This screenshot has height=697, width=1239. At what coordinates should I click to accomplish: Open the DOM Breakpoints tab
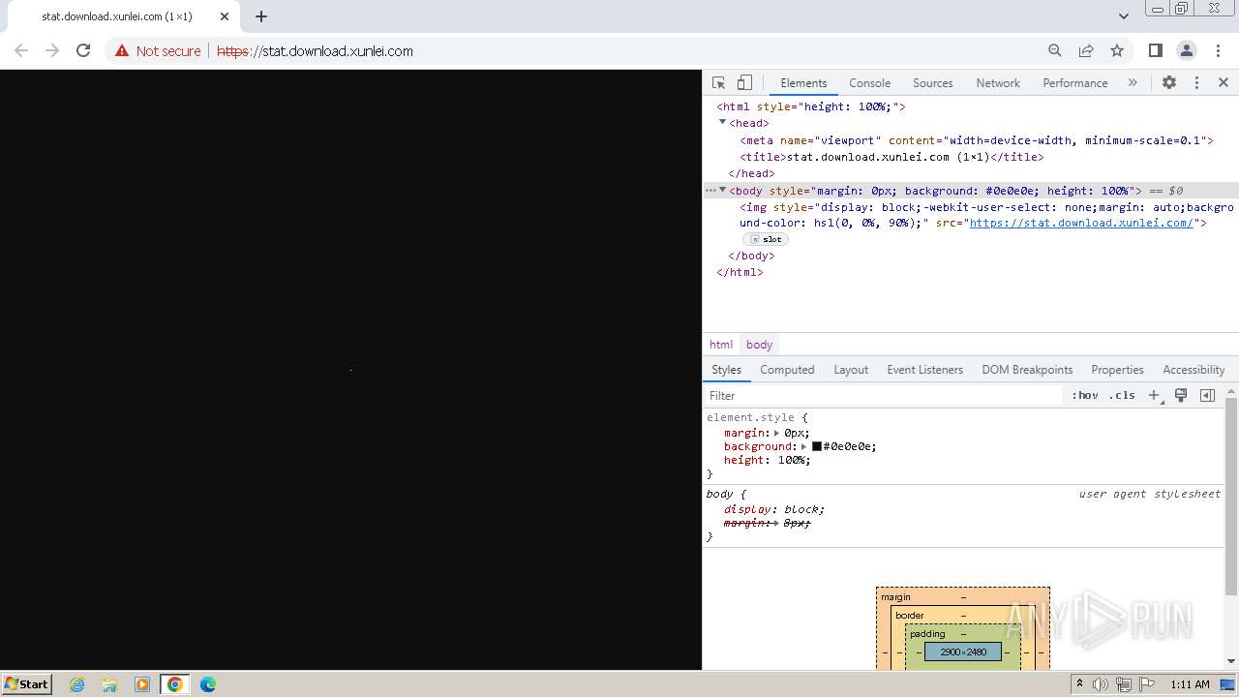[x=1027, y=370]
